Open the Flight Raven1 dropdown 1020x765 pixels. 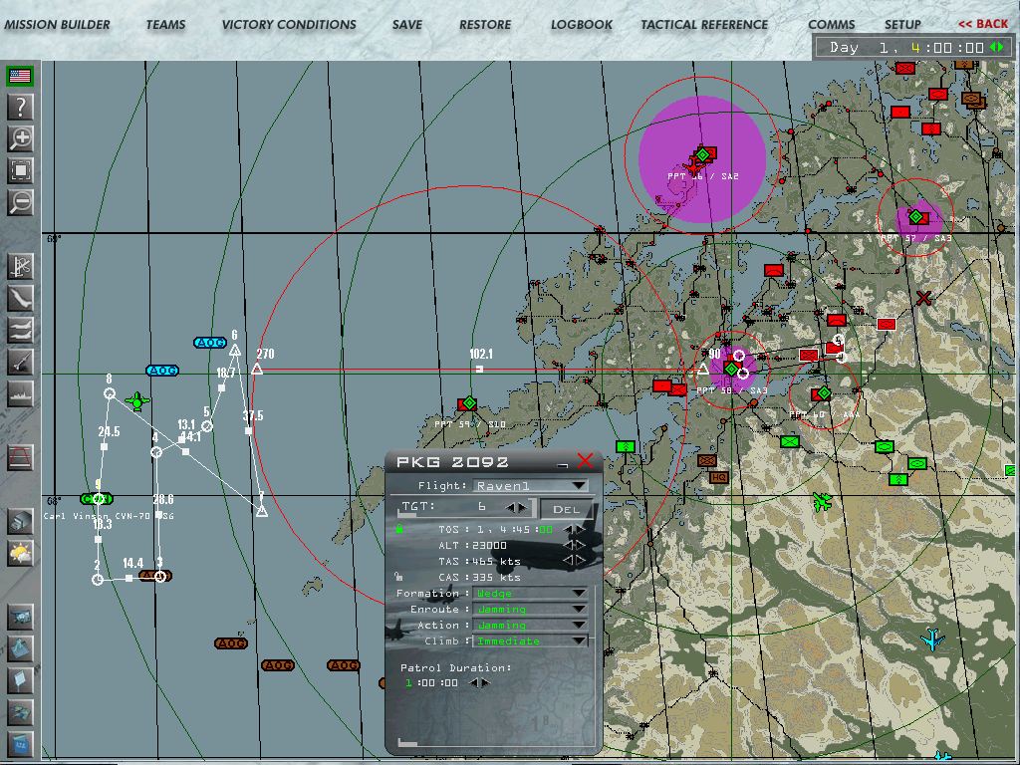click(530, 486)
